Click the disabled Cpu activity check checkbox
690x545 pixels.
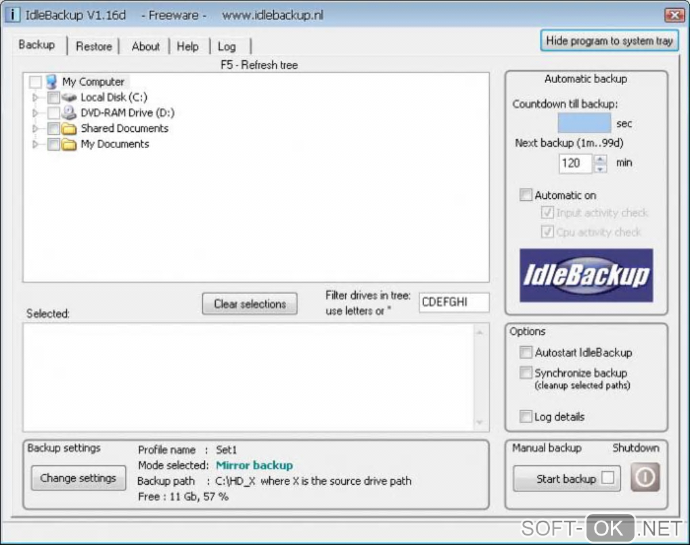(547, 232)
